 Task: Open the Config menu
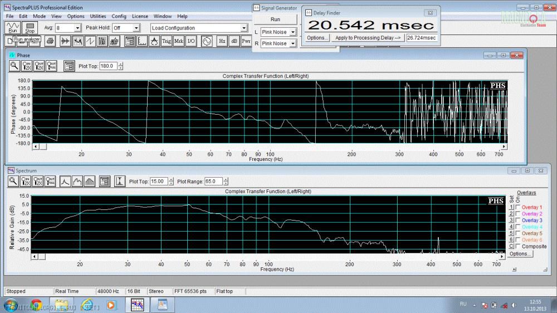119,16
